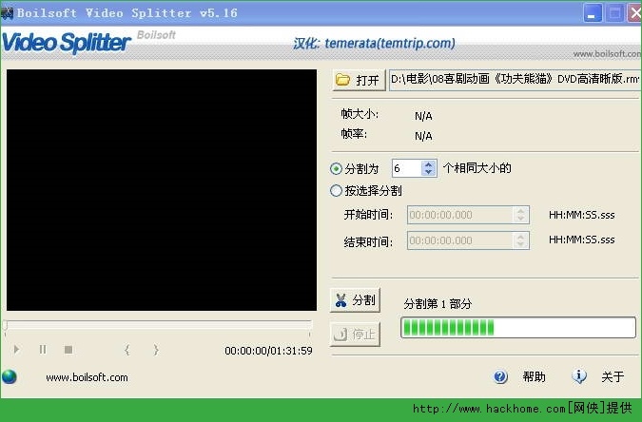642x422 pixels.
Task: Click the scissors icon on 分割 button
Action: point(341,300)
